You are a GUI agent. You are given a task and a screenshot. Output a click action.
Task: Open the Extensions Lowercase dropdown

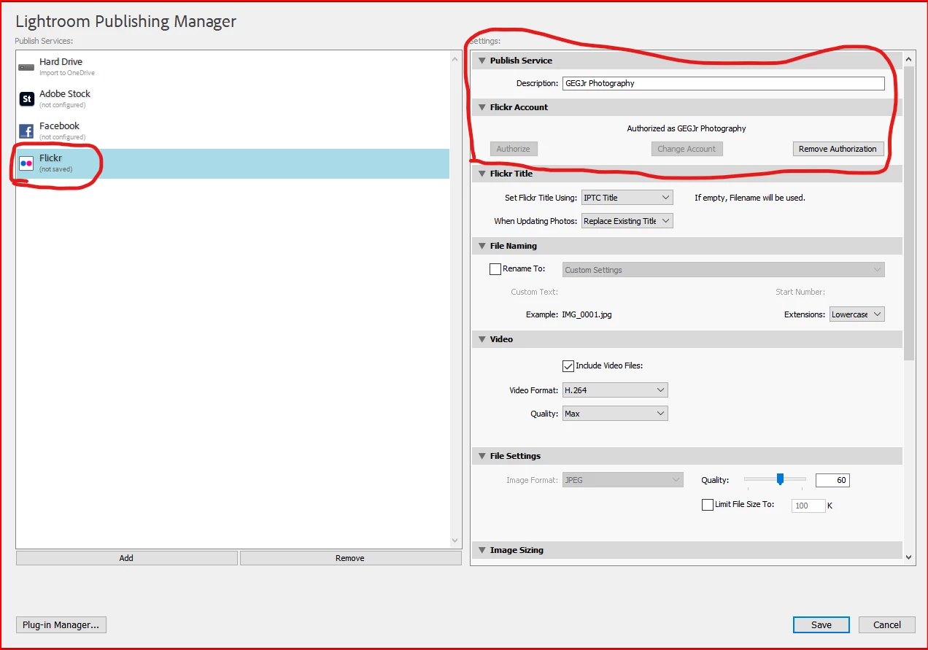coord(857,314)
